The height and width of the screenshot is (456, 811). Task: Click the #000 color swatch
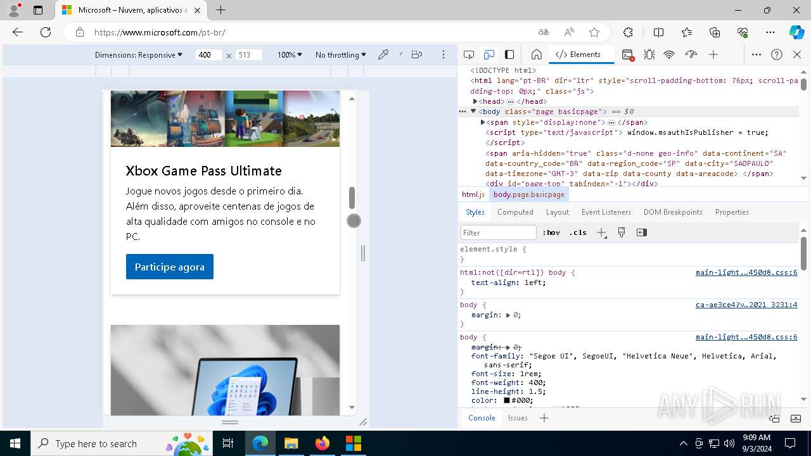click(507, 400)
